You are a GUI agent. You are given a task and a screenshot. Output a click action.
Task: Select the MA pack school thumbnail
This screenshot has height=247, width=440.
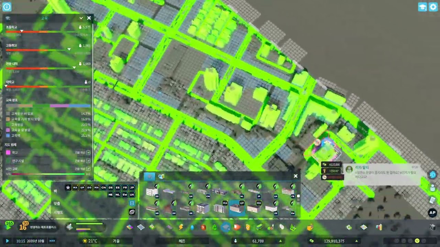coord(220,208)
